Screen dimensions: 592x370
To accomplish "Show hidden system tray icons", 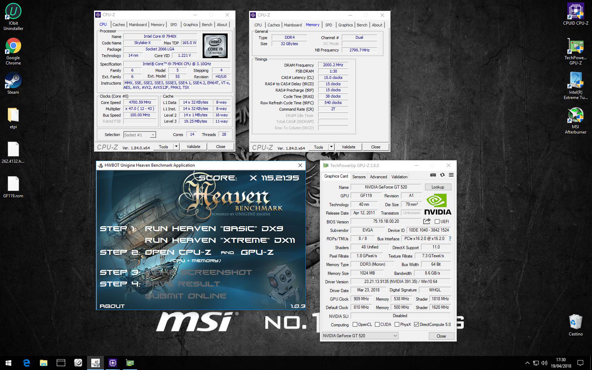I will tap(527, 363).
